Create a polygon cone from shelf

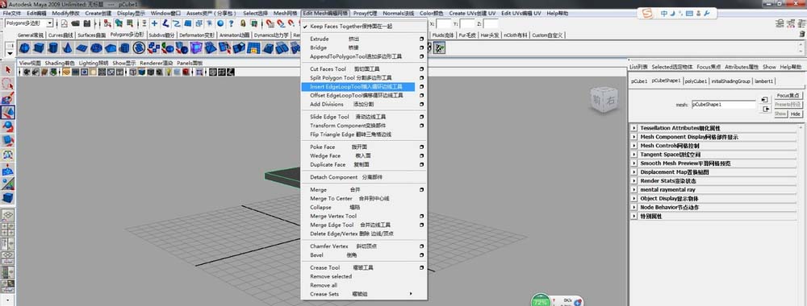[x=67, y=48]
